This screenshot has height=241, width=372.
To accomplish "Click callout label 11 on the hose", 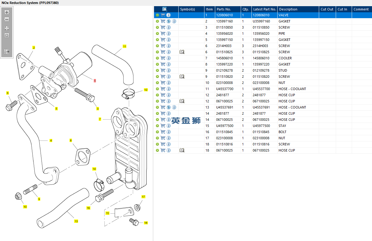I will pyautogui.click(x=125, y=46).
